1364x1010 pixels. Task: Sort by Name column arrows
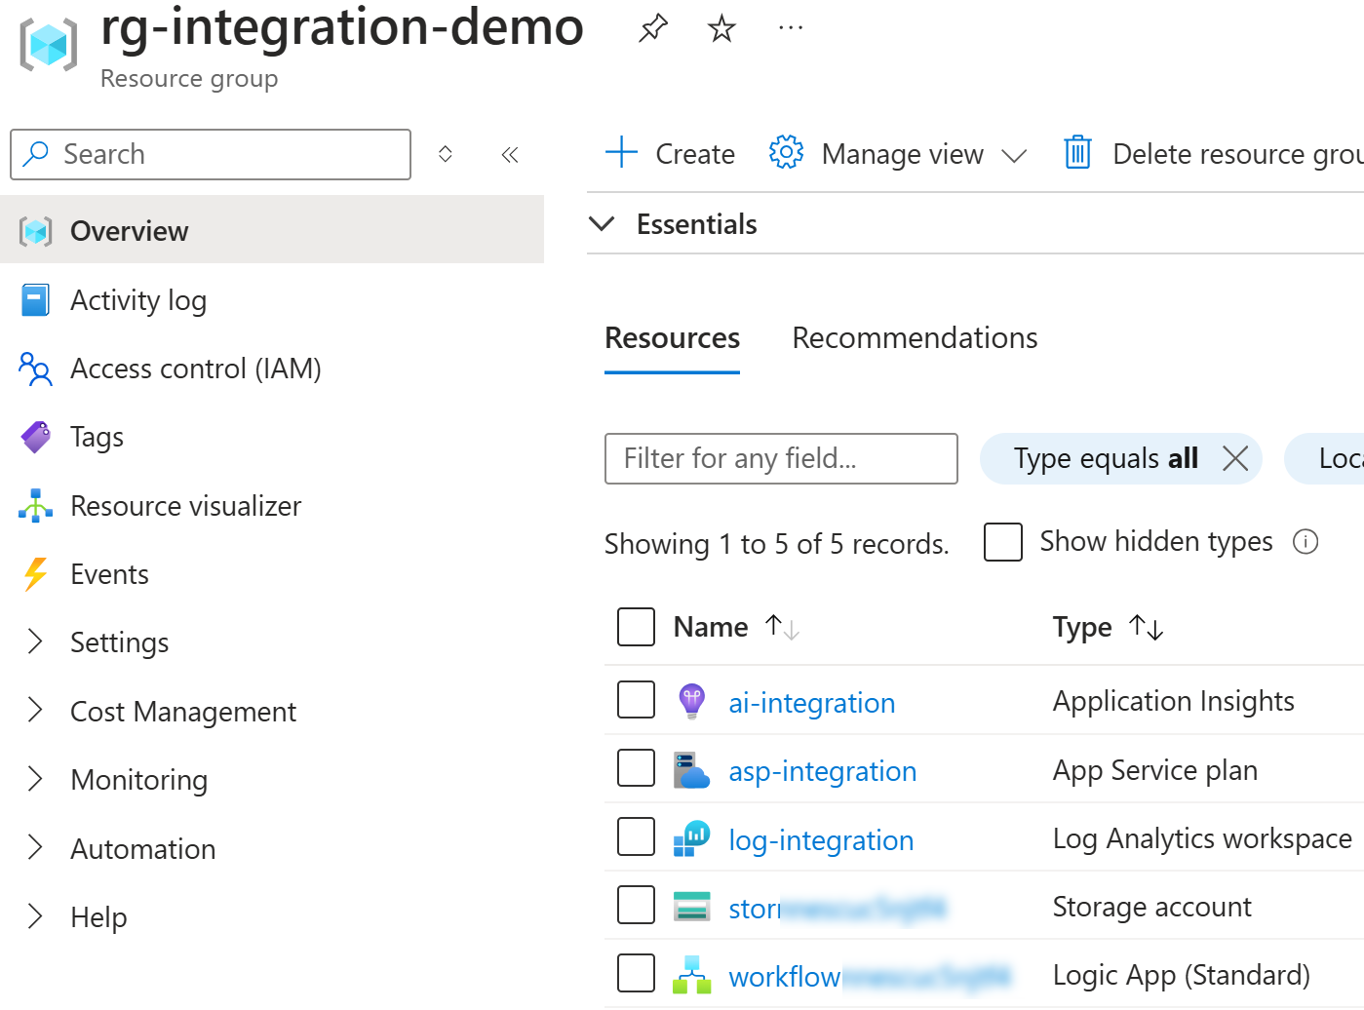coord(782,627)
